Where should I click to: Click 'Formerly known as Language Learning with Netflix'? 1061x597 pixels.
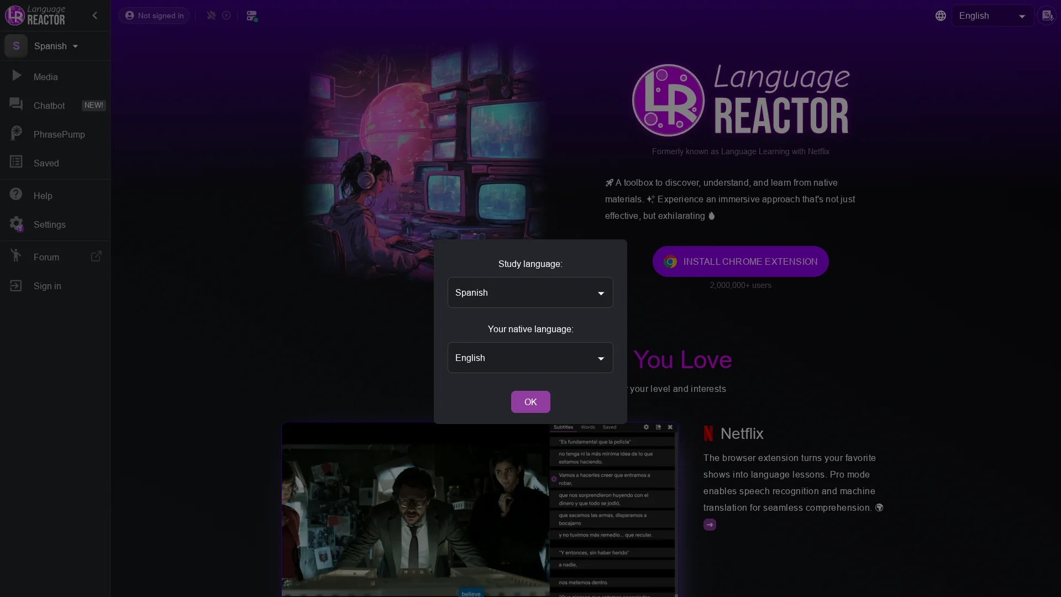[740, 151]
